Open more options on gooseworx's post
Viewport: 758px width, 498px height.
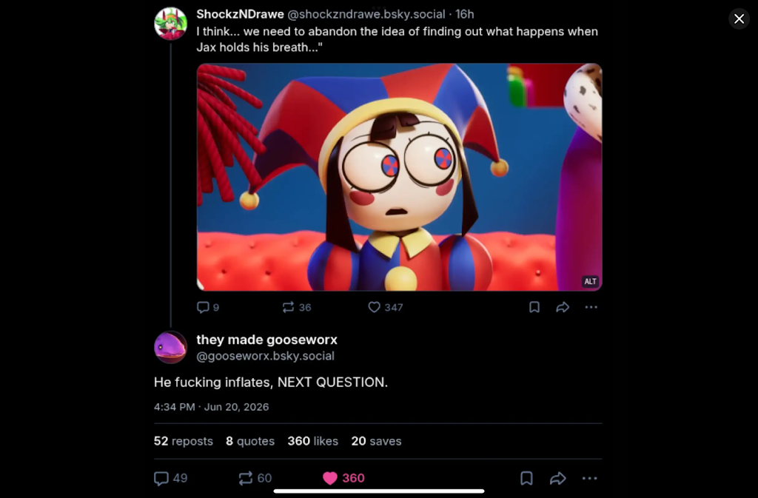[x=589, y=478]
